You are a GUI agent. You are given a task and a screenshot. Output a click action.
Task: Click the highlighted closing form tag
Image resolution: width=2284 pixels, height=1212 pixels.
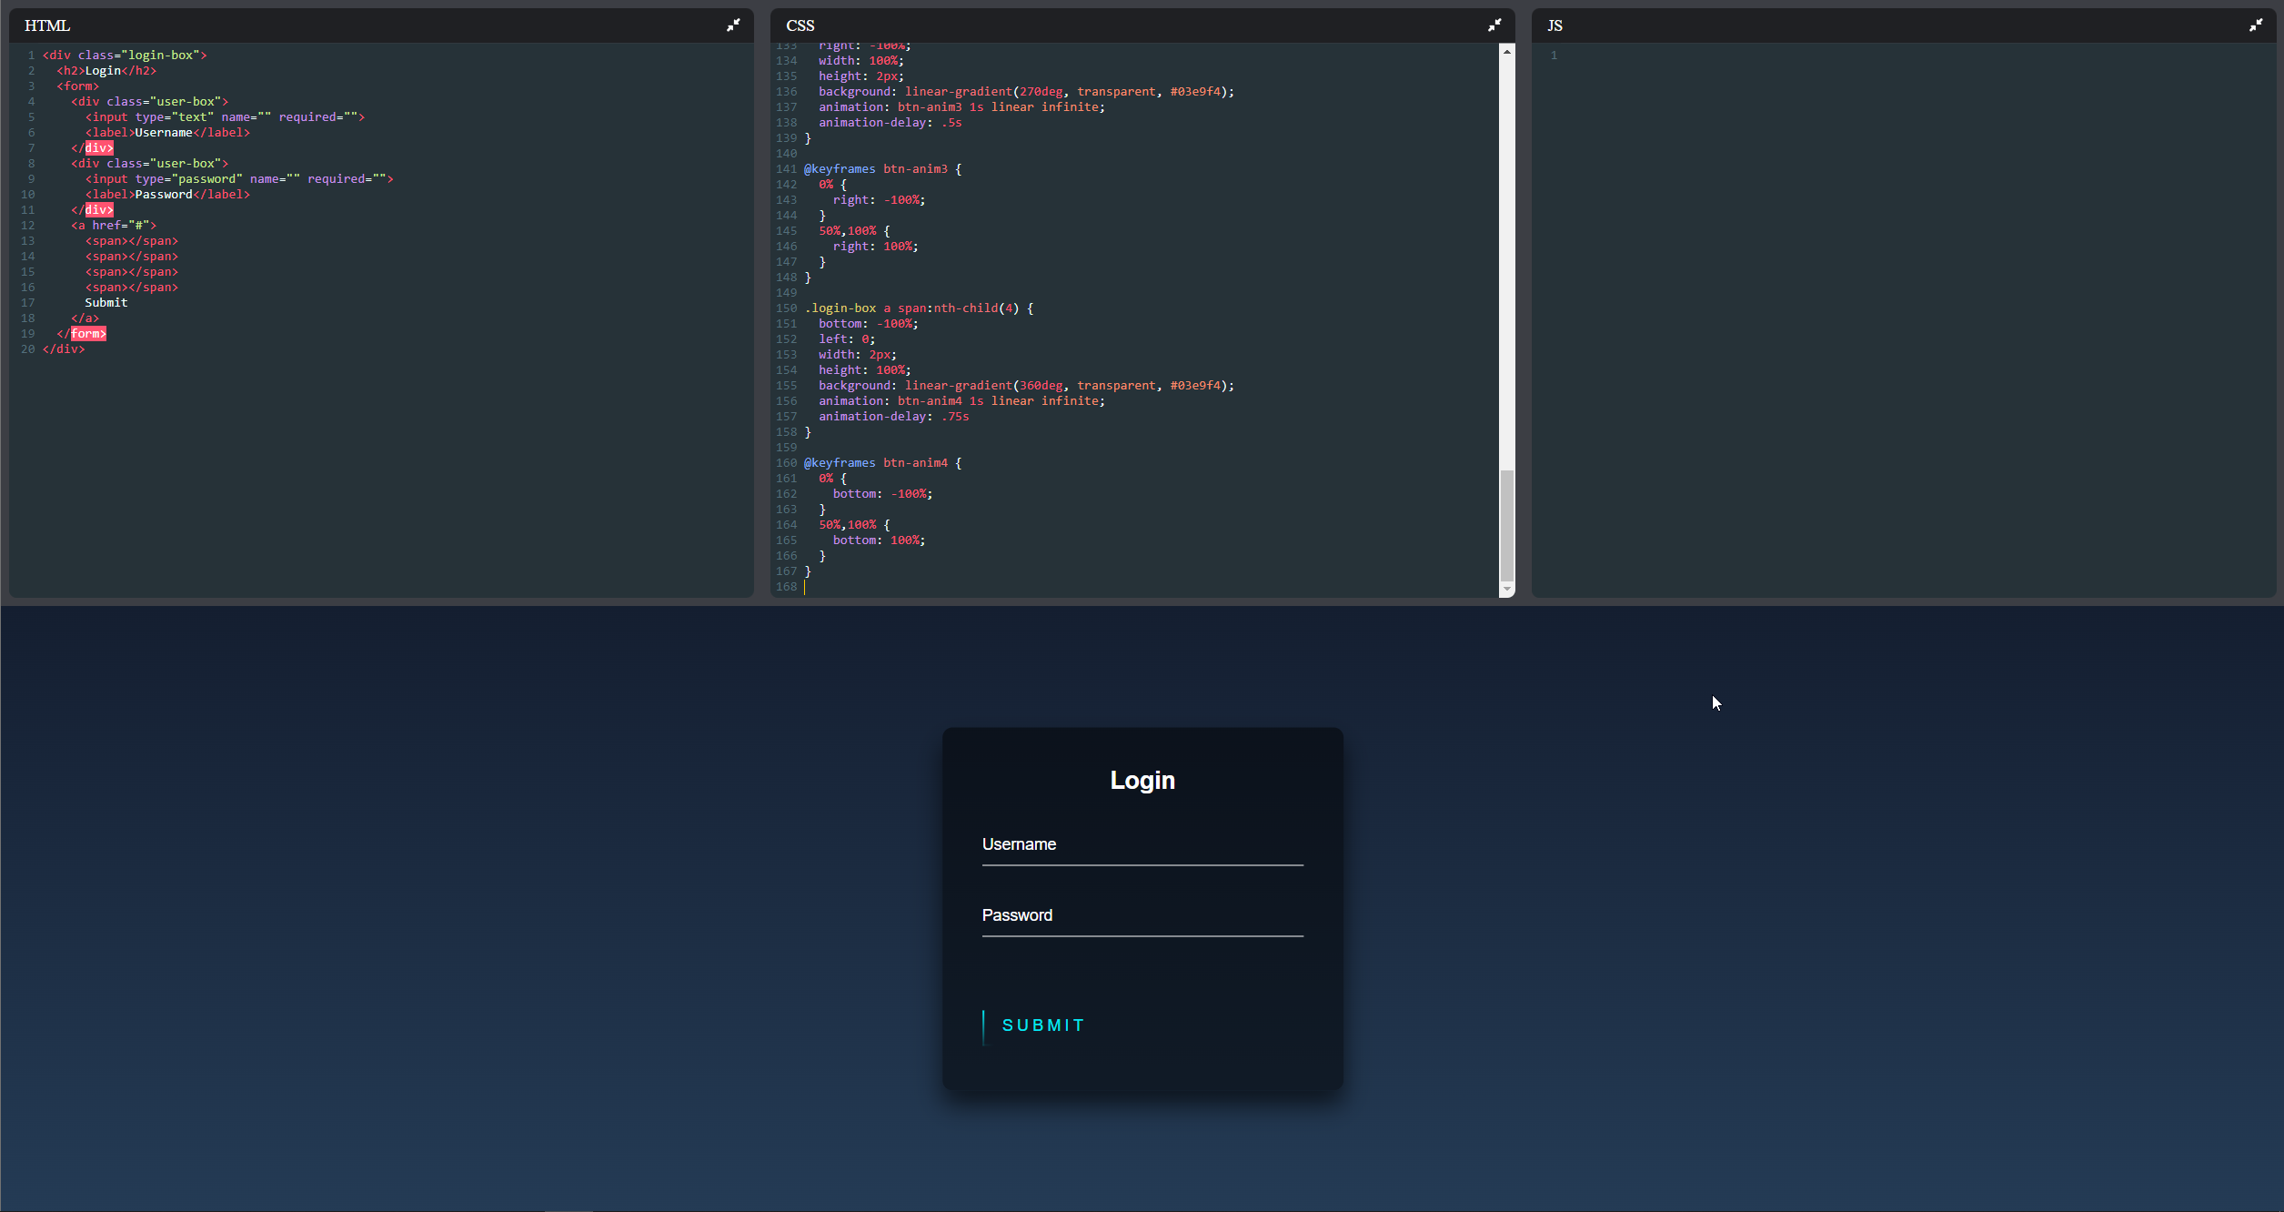(88, 334)
